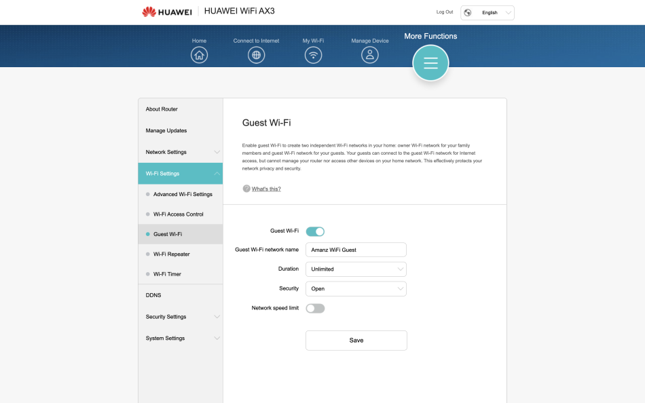Select Advanced Wi-Fi Settings
645x403 pixels.
tap(181, 194)
